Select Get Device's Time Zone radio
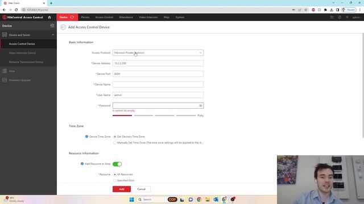Image resolution: width=364 pixels, height=204 pixels. click(x=115, y=137)
